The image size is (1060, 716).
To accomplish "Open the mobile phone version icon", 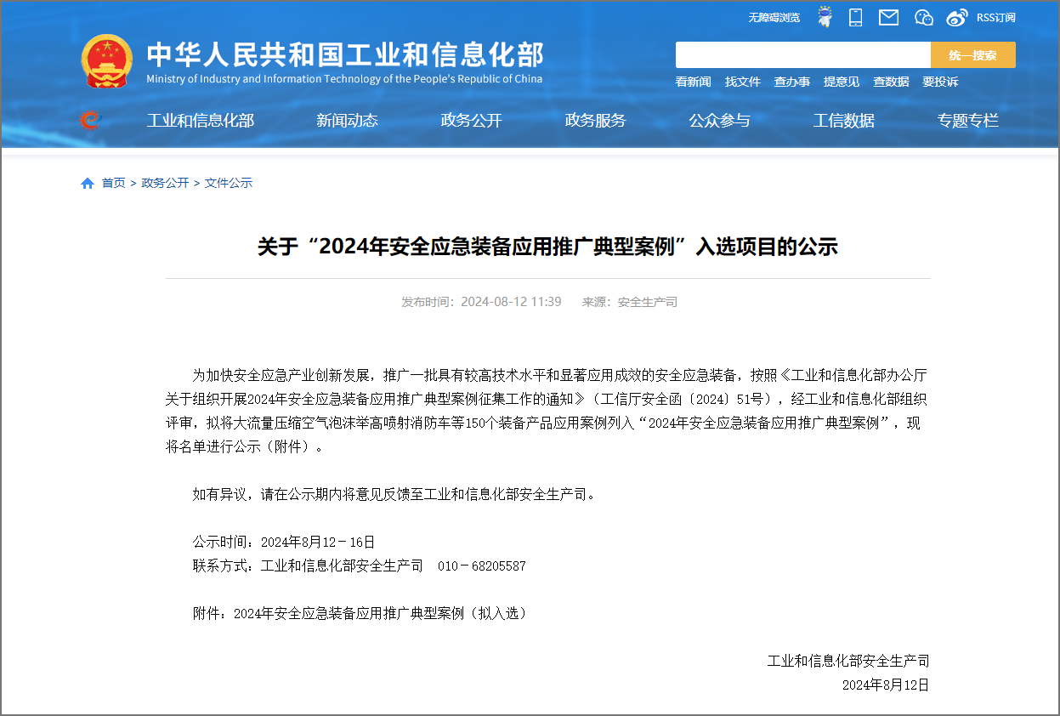I will (856, 17).
